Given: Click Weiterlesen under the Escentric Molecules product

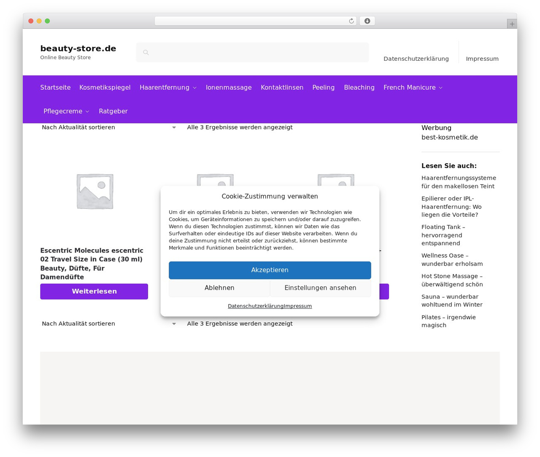Looking at the screenshot, I should (x=94, y=291).
